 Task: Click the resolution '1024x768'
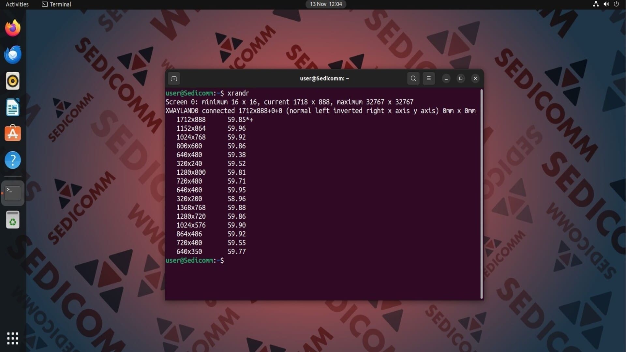pyautogui.click(x=191, y=137)
